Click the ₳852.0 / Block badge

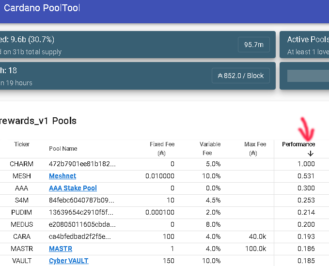point(241,76)
